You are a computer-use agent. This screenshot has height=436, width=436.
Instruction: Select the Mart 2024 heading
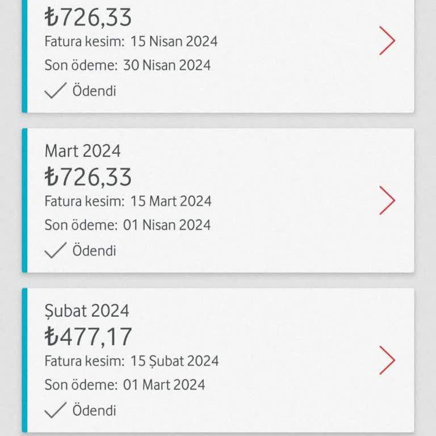82,151
